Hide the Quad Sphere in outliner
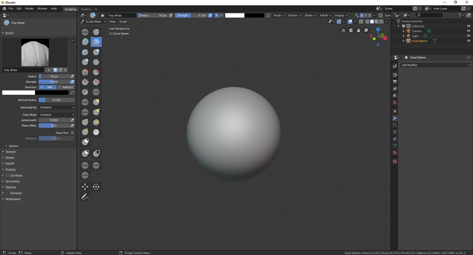Screen dimensions: 473x255 (469, 41)
